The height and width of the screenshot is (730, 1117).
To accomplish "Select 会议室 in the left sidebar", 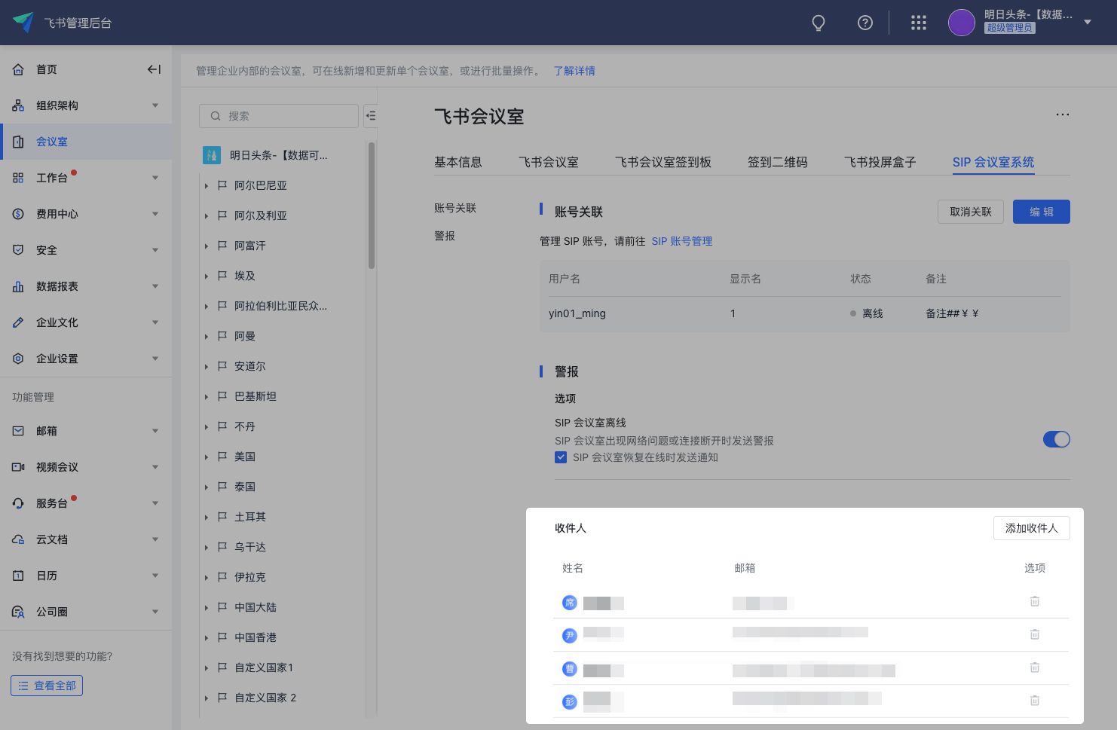I will 86,142.
